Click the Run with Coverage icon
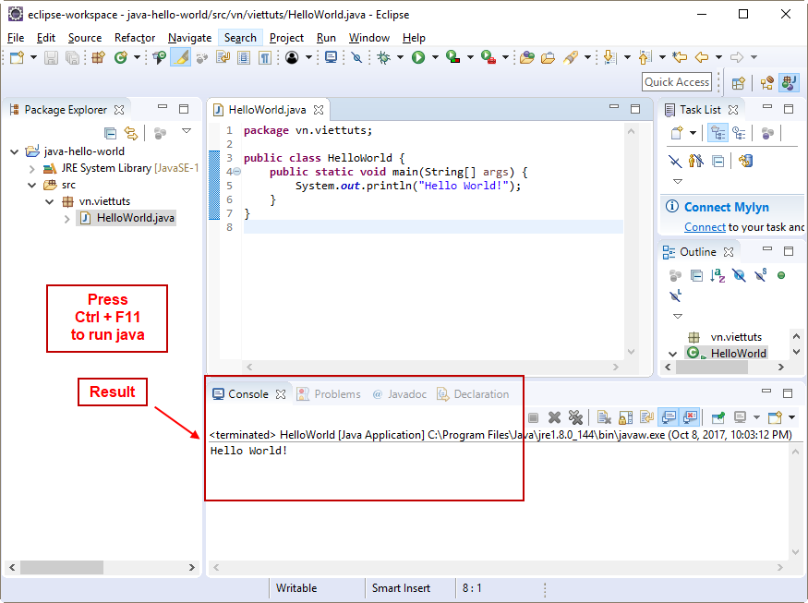This screenshot has height=603, width=808. click(453, 57)
